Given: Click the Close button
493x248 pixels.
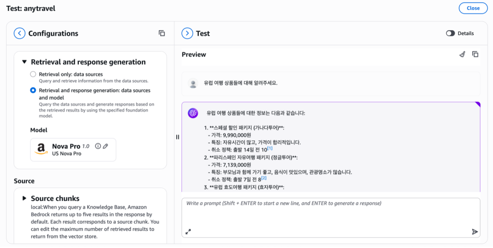Looking at the screenshot, I should point(473,8).
